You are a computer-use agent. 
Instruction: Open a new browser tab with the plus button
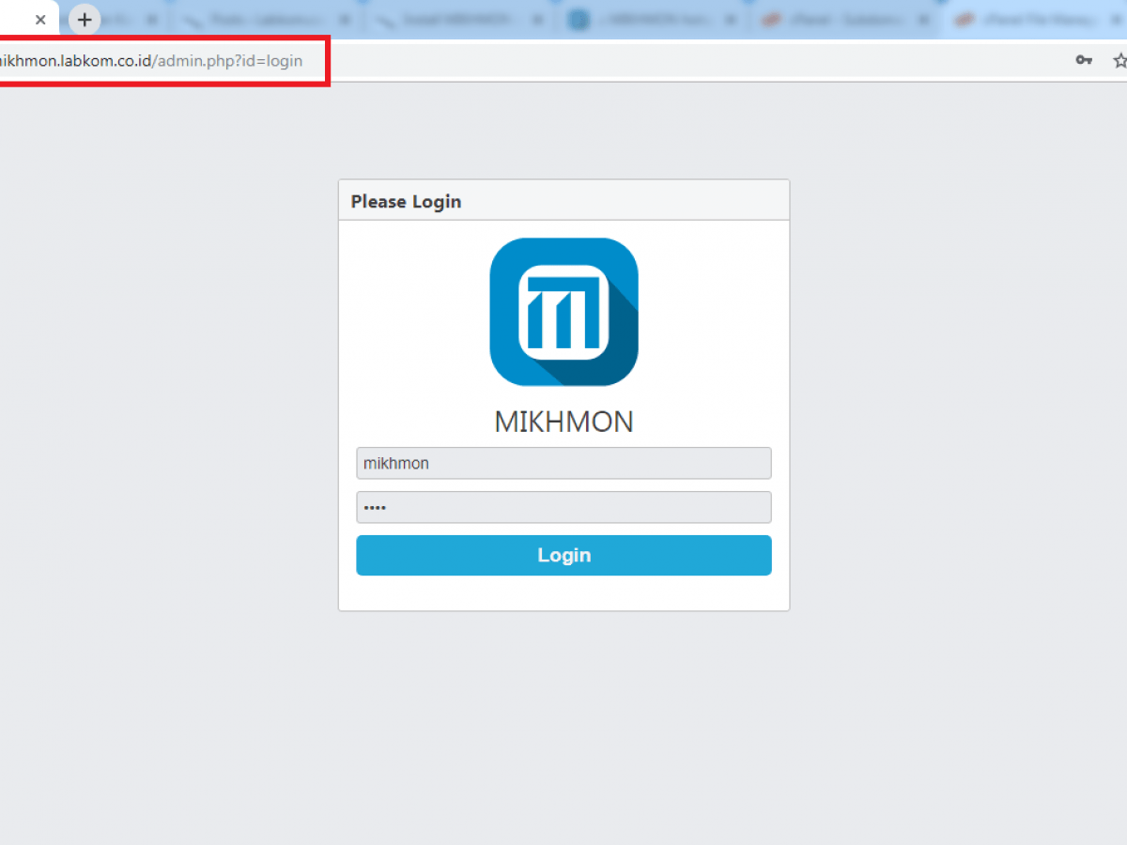coord(85,19)
